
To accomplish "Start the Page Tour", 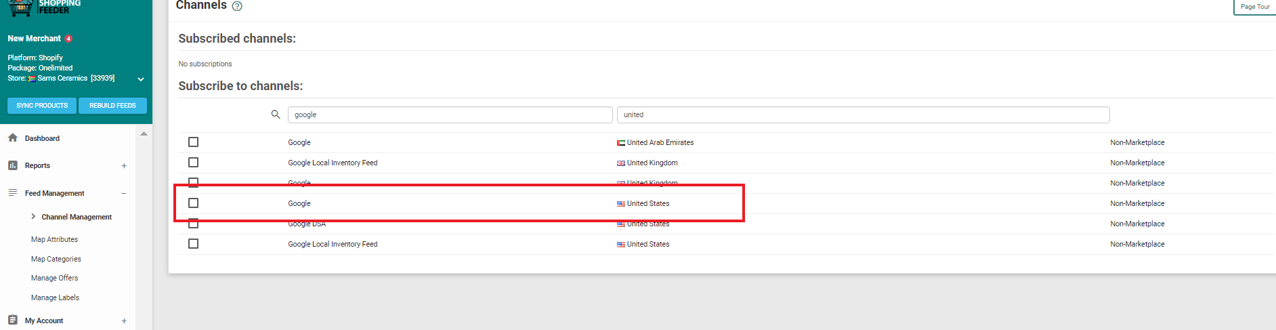I will point(1255,7).
